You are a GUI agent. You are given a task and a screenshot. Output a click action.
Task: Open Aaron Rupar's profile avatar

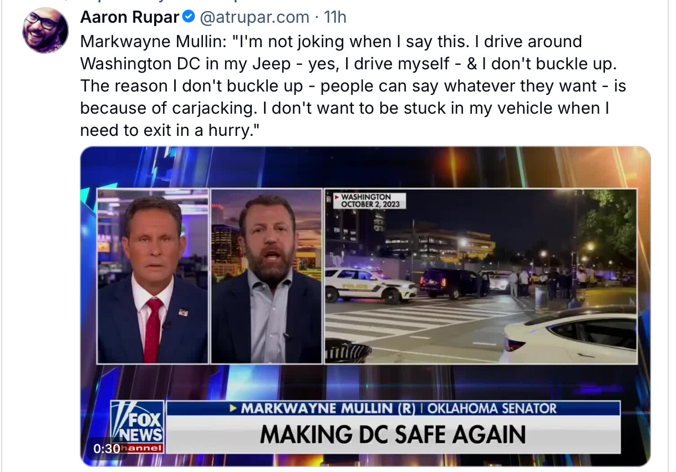pos(45,31)
